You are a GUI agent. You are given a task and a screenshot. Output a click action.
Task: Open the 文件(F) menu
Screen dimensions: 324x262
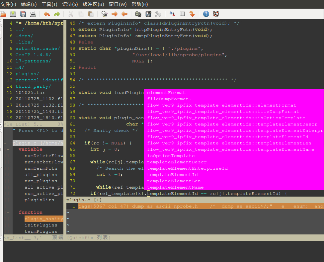click(8, 4)
